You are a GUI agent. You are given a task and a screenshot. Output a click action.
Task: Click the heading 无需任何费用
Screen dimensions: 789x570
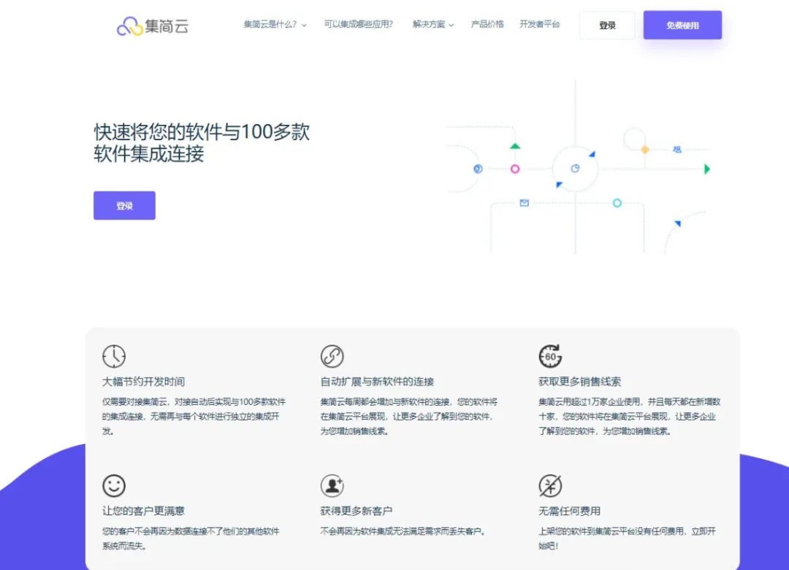click(569, 511)
